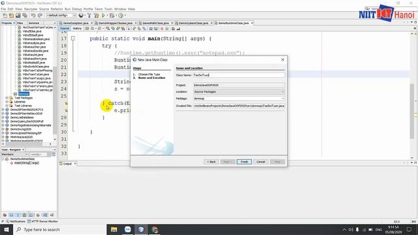This screenshot has width=418, height=235.
Task: Click the Undo toolbar icon
Action: (33, 16)
